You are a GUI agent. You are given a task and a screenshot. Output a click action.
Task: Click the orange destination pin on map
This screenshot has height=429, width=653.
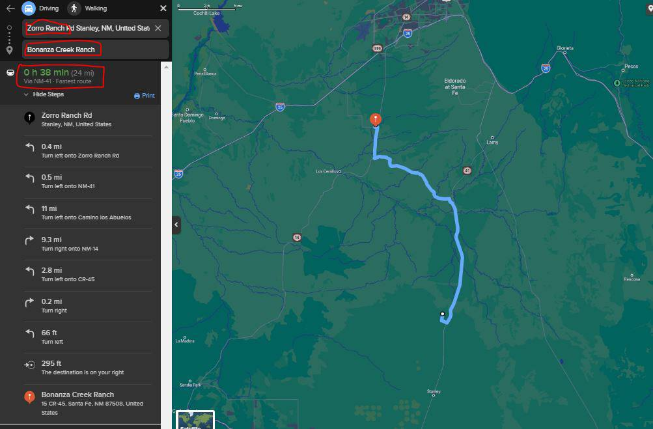[376, 120]
